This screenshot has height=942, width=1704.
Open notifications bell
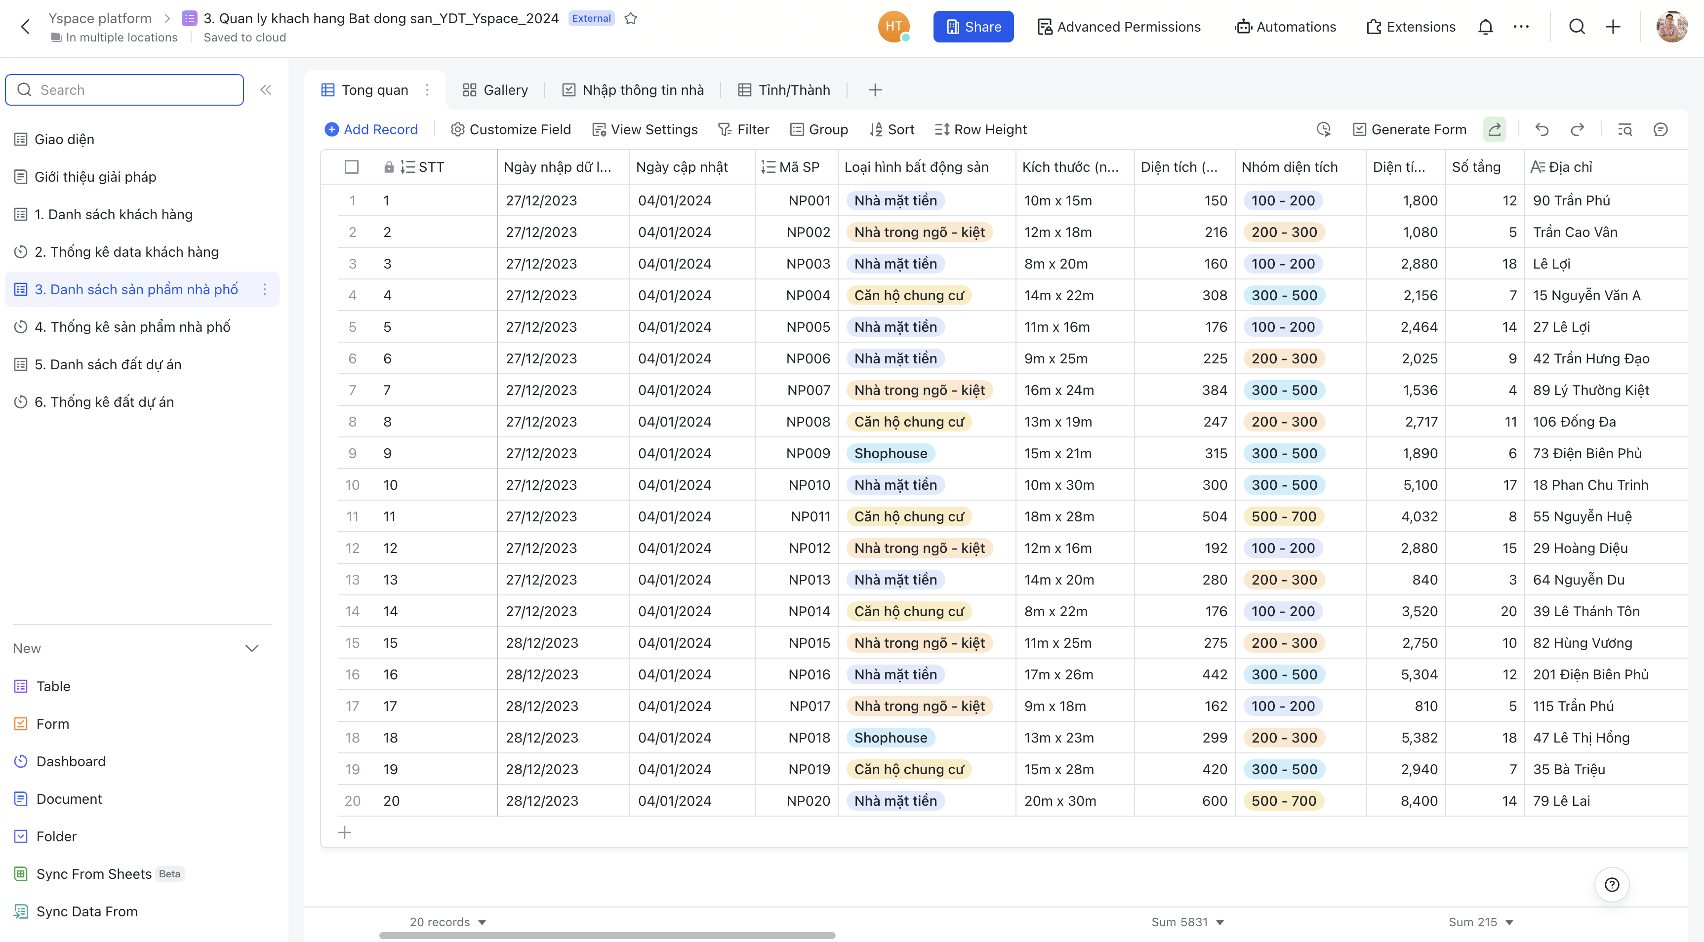pyautogui.click(x=1485, y=27)
